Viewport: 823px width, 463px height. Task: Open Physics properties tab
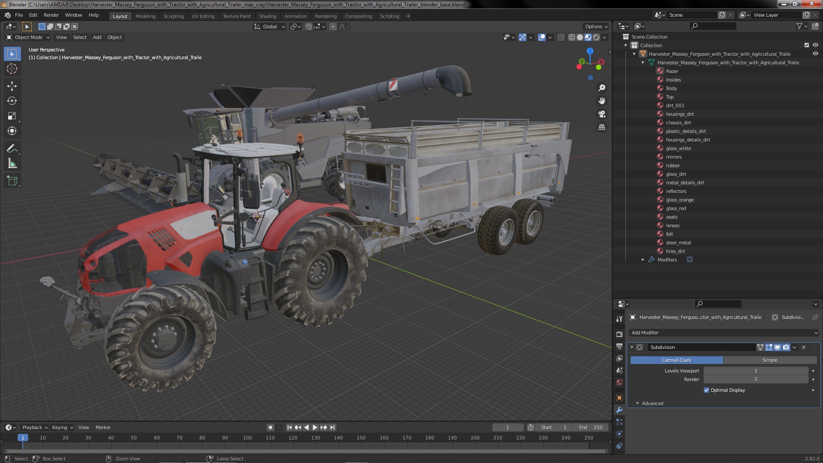point(619,434)
